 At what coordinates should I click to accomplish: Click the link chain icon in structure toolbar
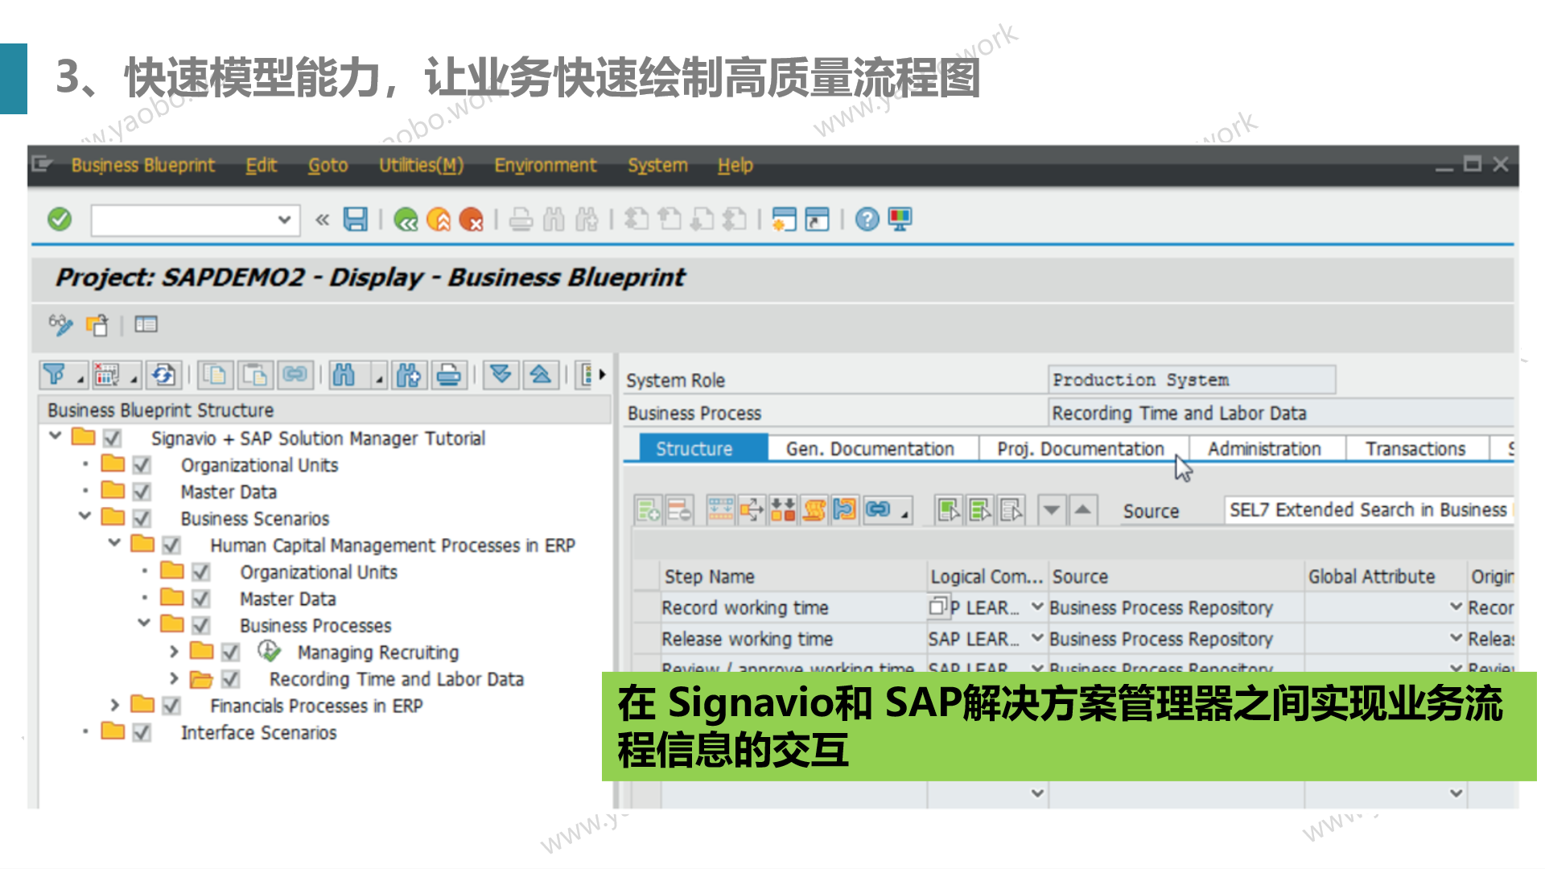878,510
